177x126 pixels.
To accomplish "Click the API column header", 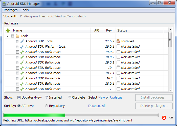I will [97, 30].
